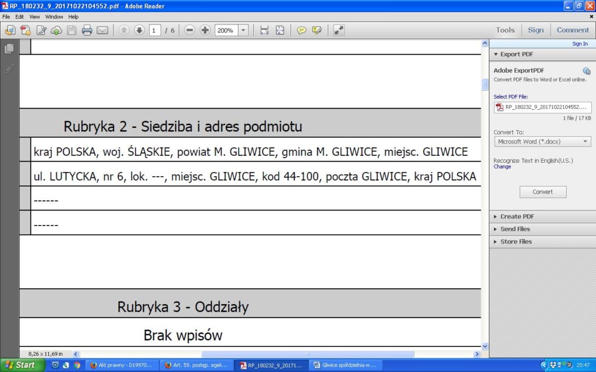Viewport: 596px width, 372px height.
Task: Click the zoom in plus button
Action: [x=205, y=30]
